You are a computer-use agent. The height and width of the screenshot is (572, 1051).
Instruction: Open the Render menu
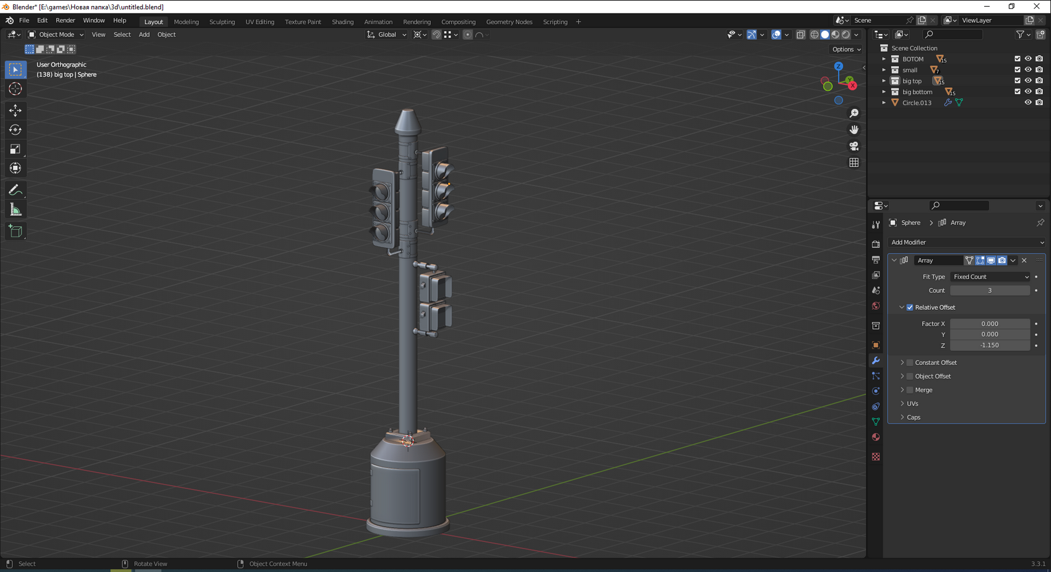(65, 20)
